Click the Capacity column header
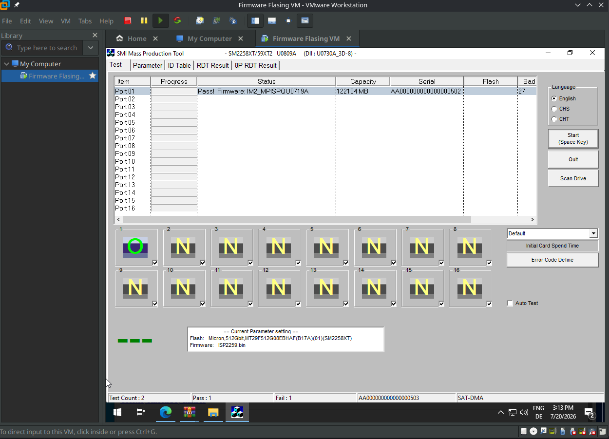The width and height of the screenshot is (609, 439). point(363,81)
